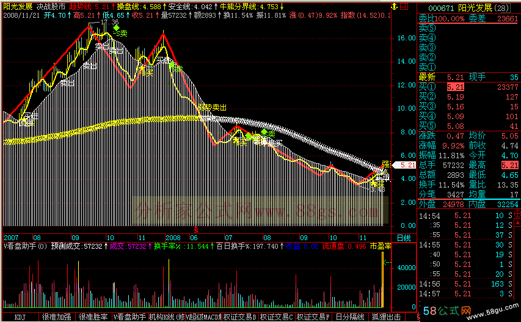Click the 决战股市 indicator name
521x322 pixels.
pyautogui.click(x=51, y=7)
